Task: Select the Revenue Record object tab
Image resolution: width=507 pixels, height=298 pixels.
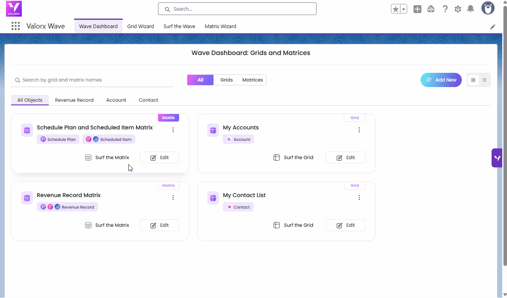Action: tap(74, 100)
